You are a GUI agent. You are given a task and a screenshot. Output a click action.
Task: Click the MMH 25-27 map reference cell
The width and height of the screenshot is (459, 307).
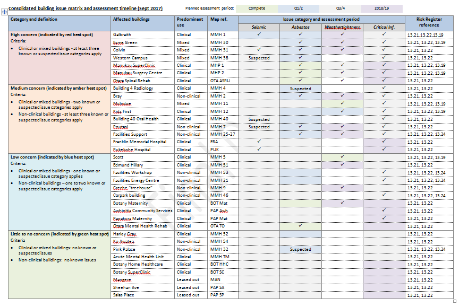click(x=222, y=134)
